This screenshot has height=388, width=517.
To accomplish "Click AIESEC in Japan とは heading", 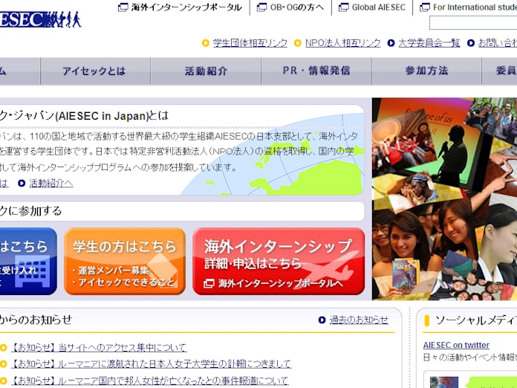I will (84, 116).
